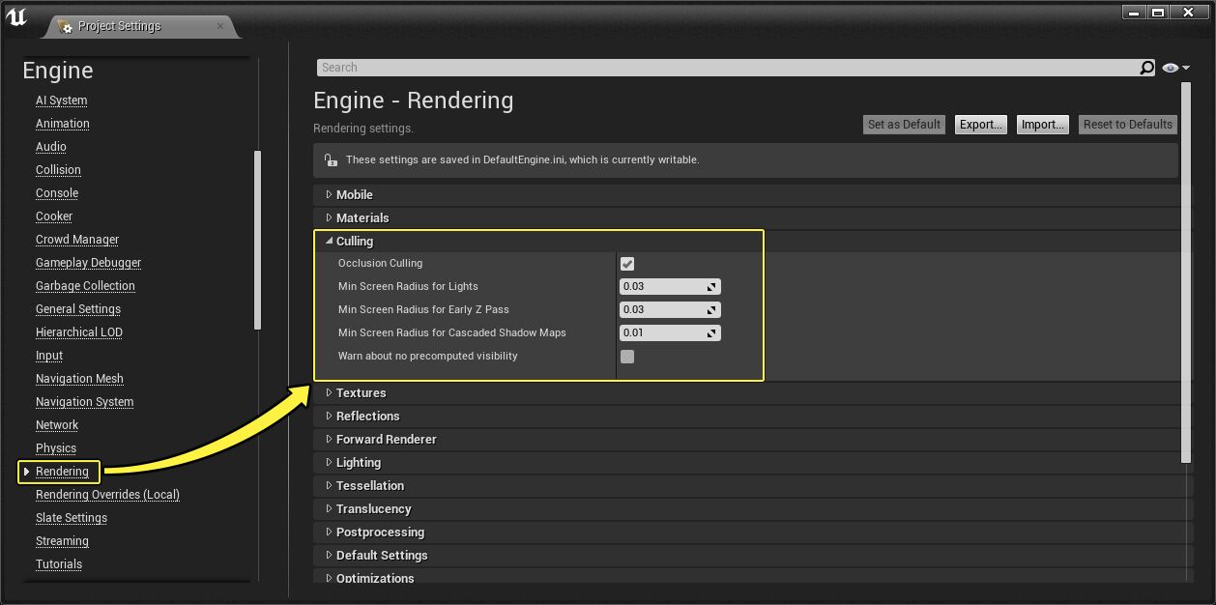Click the Reset to Defaults button
1216x605 pixels.
click(1127, 125)
